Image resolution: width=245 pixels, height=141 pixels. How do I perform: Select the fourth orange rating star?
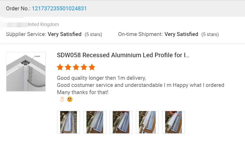coord(84,67)
